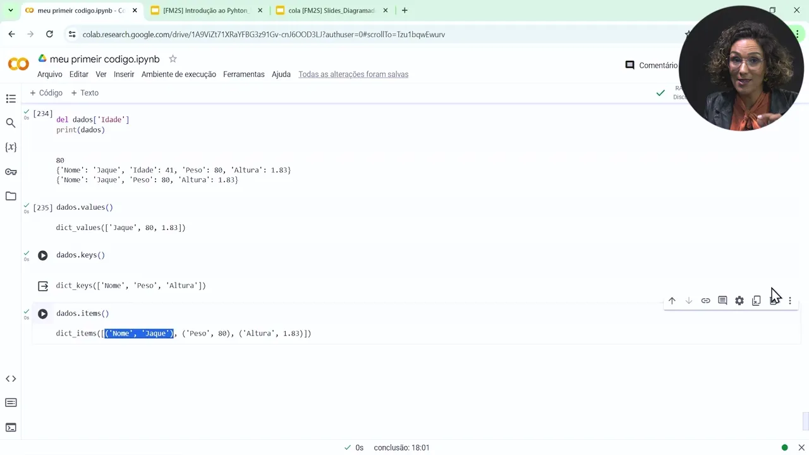Open the files folder panel
The width and height of the screenshot is (809, 455).
tap(11, 196)
